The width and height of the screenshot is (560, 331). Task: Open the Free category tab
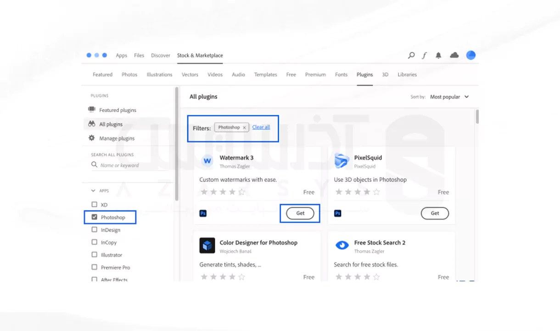click(291, 74)
